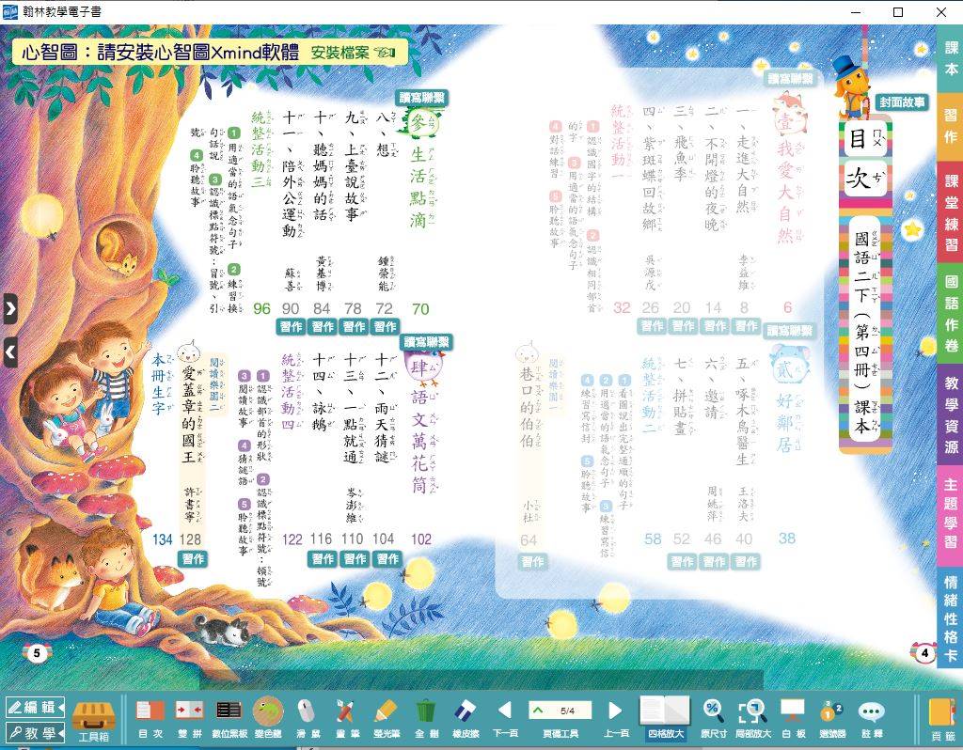Go to 下一頁 with left arrow
This screenshot has height=750, width=963.
(x=505, y=719)
